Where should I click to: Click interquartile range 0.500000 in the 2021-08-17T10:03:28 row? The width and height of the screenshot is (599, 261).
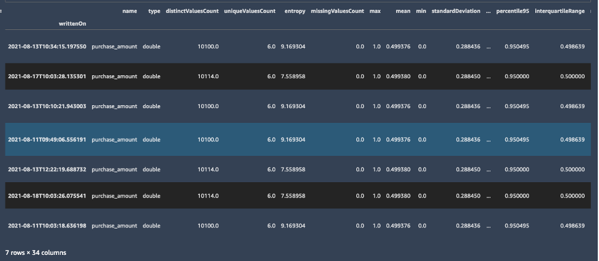(x=572, y=76)
